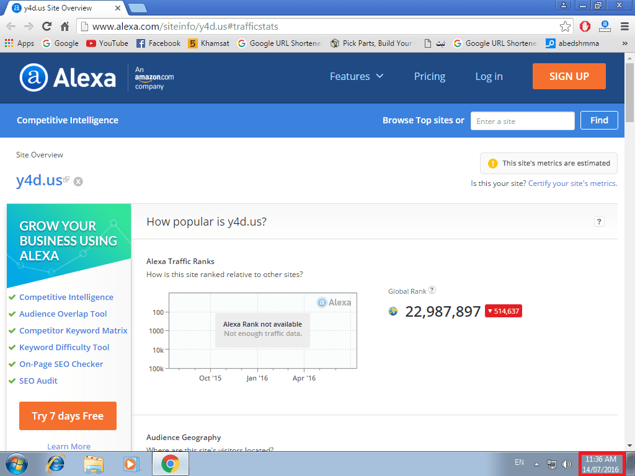Open the taskbar clock and date
Viewport: 635px width, 476px height.
pos(600,464)
